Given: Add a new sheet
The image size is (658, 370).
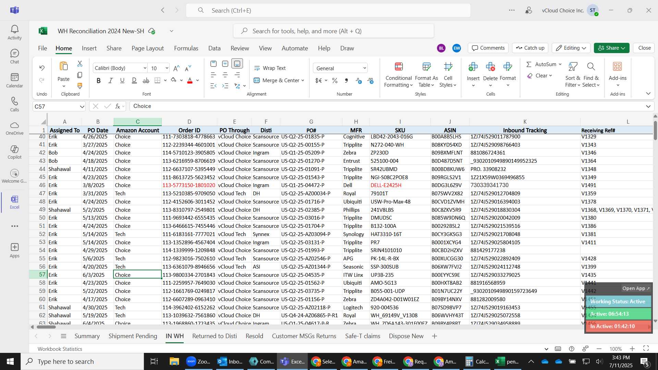Looking at the screenshot, I should coord(435,336).
